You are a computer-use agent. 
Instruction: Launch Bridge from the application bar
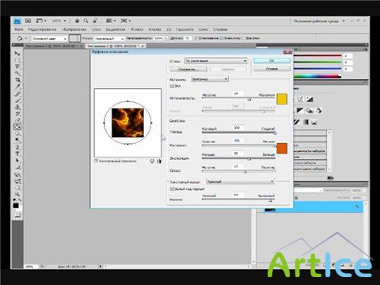(28, 21)
